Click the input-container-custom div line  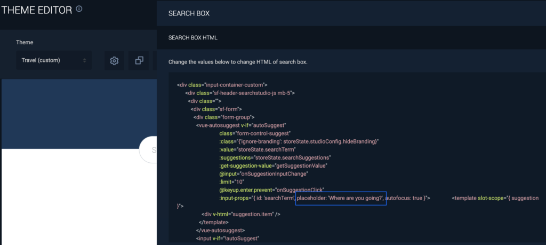click(x=222, y=85)
